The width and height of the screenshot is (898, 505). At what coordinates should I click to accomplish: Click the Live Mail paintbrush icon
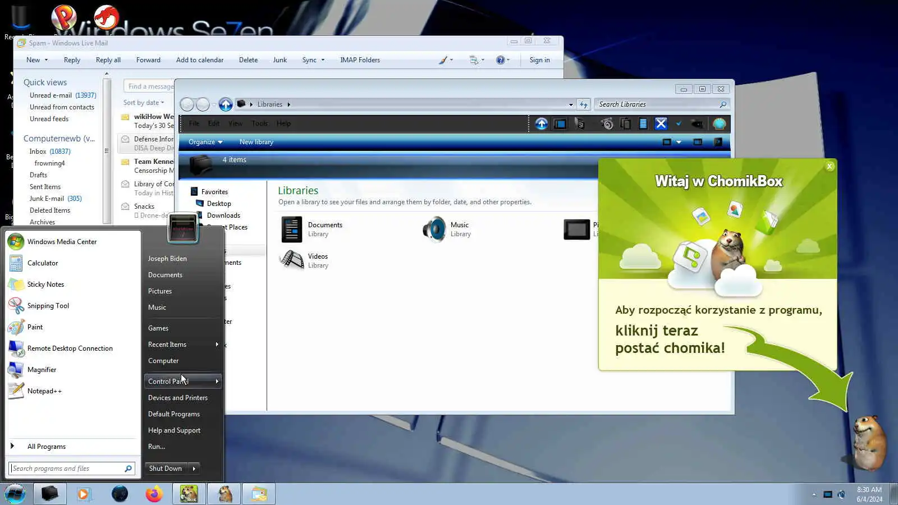tap(443, 60)
